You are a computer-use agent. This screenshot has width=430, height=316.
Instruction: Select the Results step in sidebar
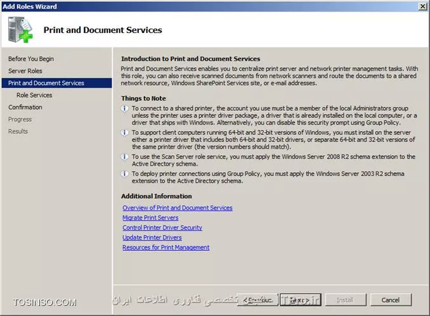click(x=18, y=131)
